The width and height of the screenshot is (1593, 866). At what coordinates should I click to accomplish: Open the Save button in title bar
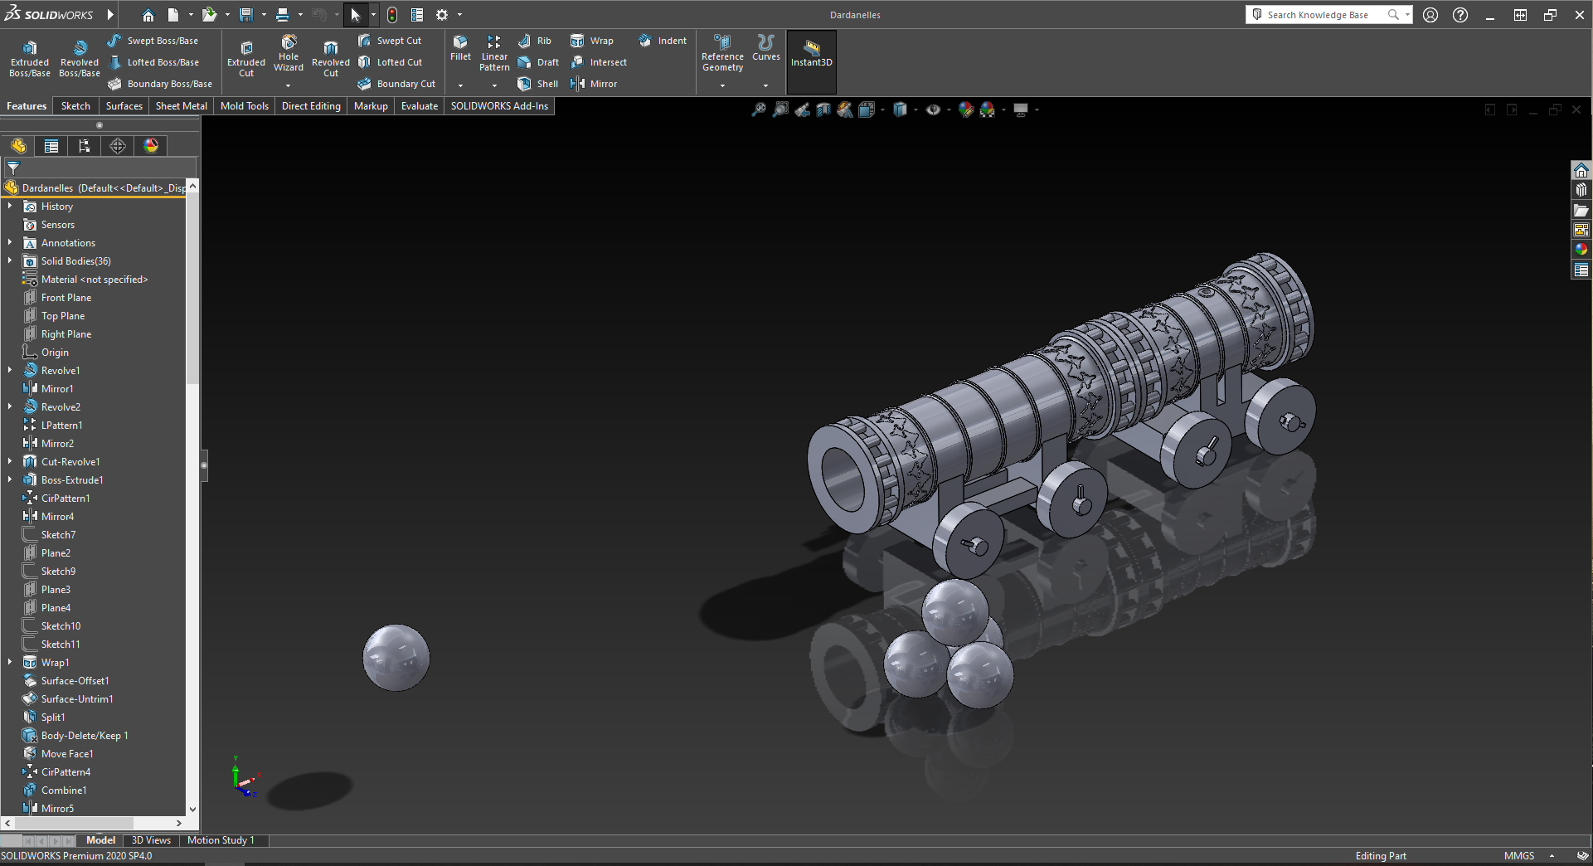coord(245,15)
